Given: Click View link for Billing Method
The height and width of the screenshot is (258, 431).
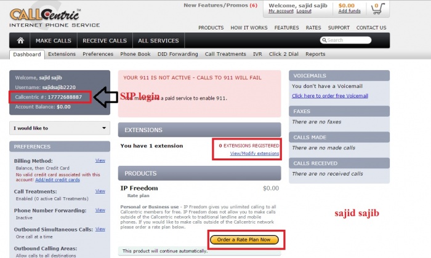Looking at the screenshot, I should click(100, 160).
